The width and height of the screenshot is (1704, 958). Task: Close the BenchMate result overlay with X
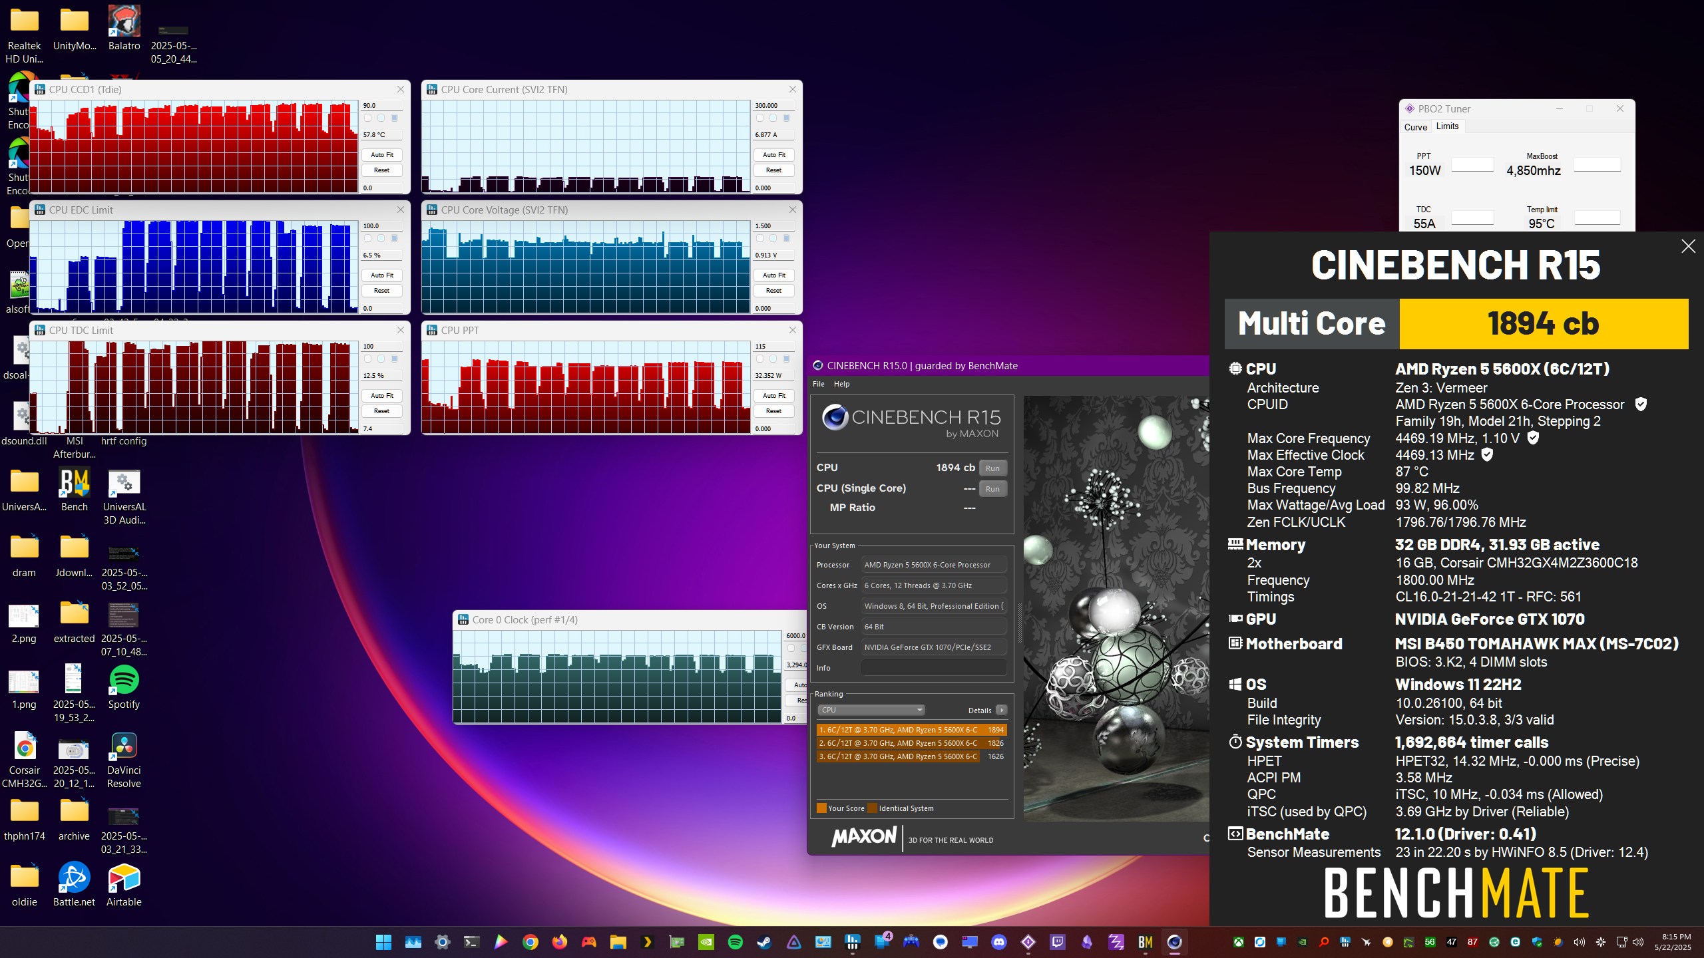click(x=1688, y=246)
